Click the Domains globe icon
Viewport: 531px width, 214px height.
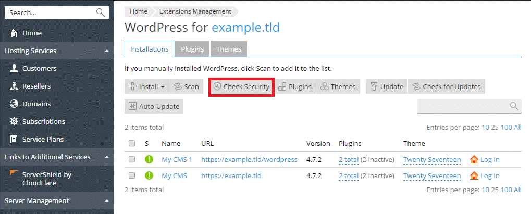click(14, 104)
